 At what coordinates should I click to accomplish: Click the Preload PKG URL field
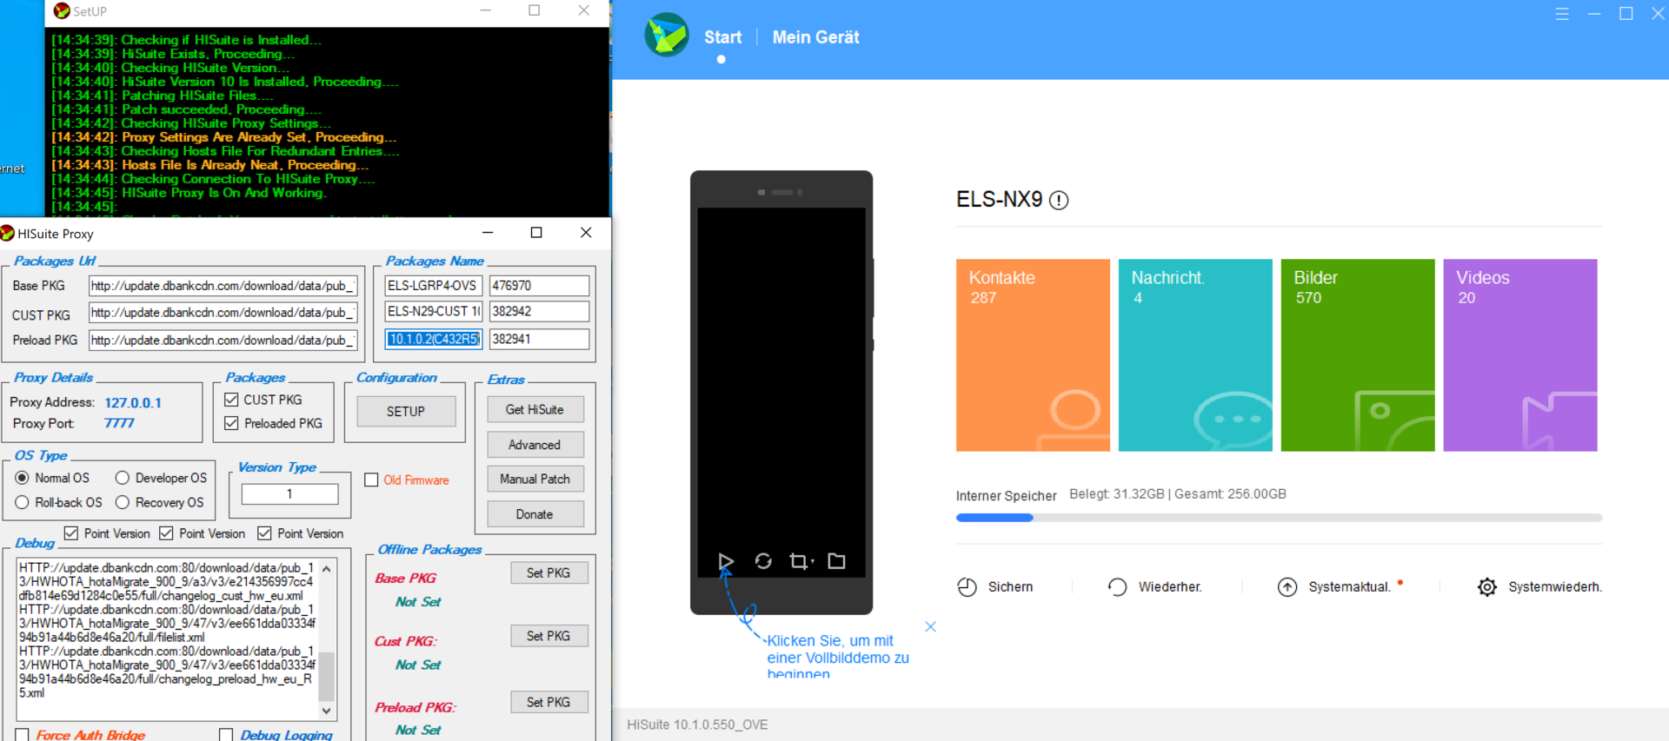223,341
